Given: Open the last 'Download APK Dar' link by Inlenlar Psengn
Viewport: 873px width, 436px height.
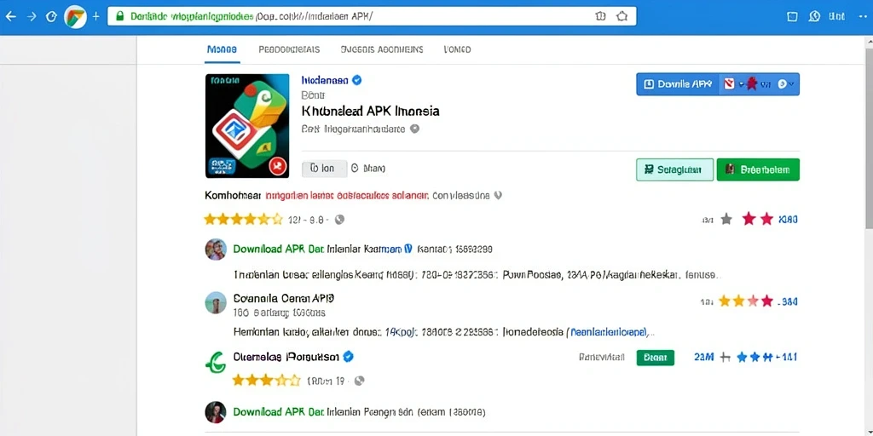Looking at the screenshot, I should tap(279, 412).
